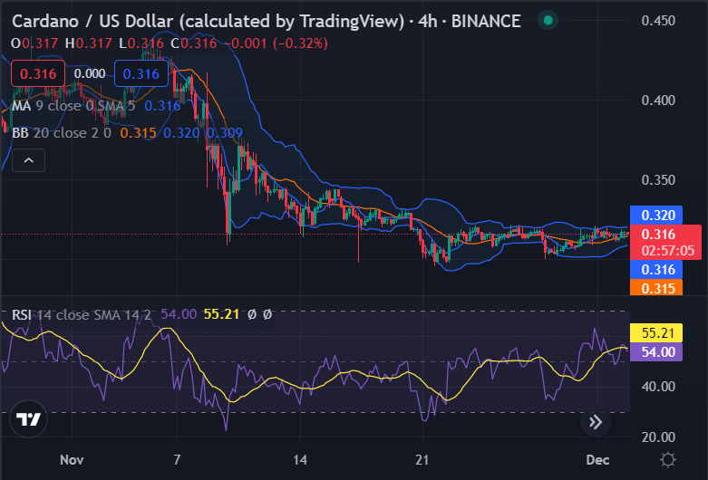Click the purple 54.00 RSI axis label
The width and height of the screenshot is (708, 480).
656,352
